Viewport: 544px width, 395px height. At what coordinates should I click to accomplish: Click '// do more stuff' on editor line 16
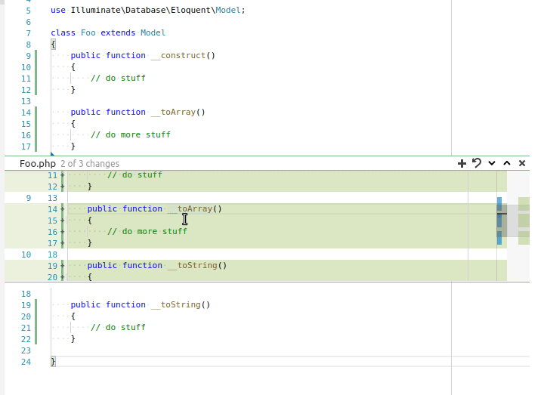tap(131, 134)
